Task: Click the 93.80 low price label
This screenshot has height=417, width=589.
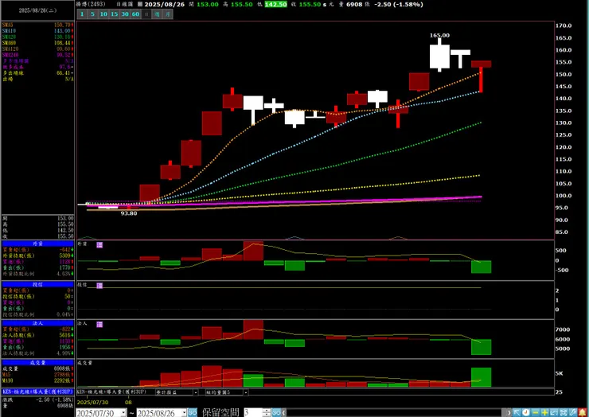Action: [129, 213]
